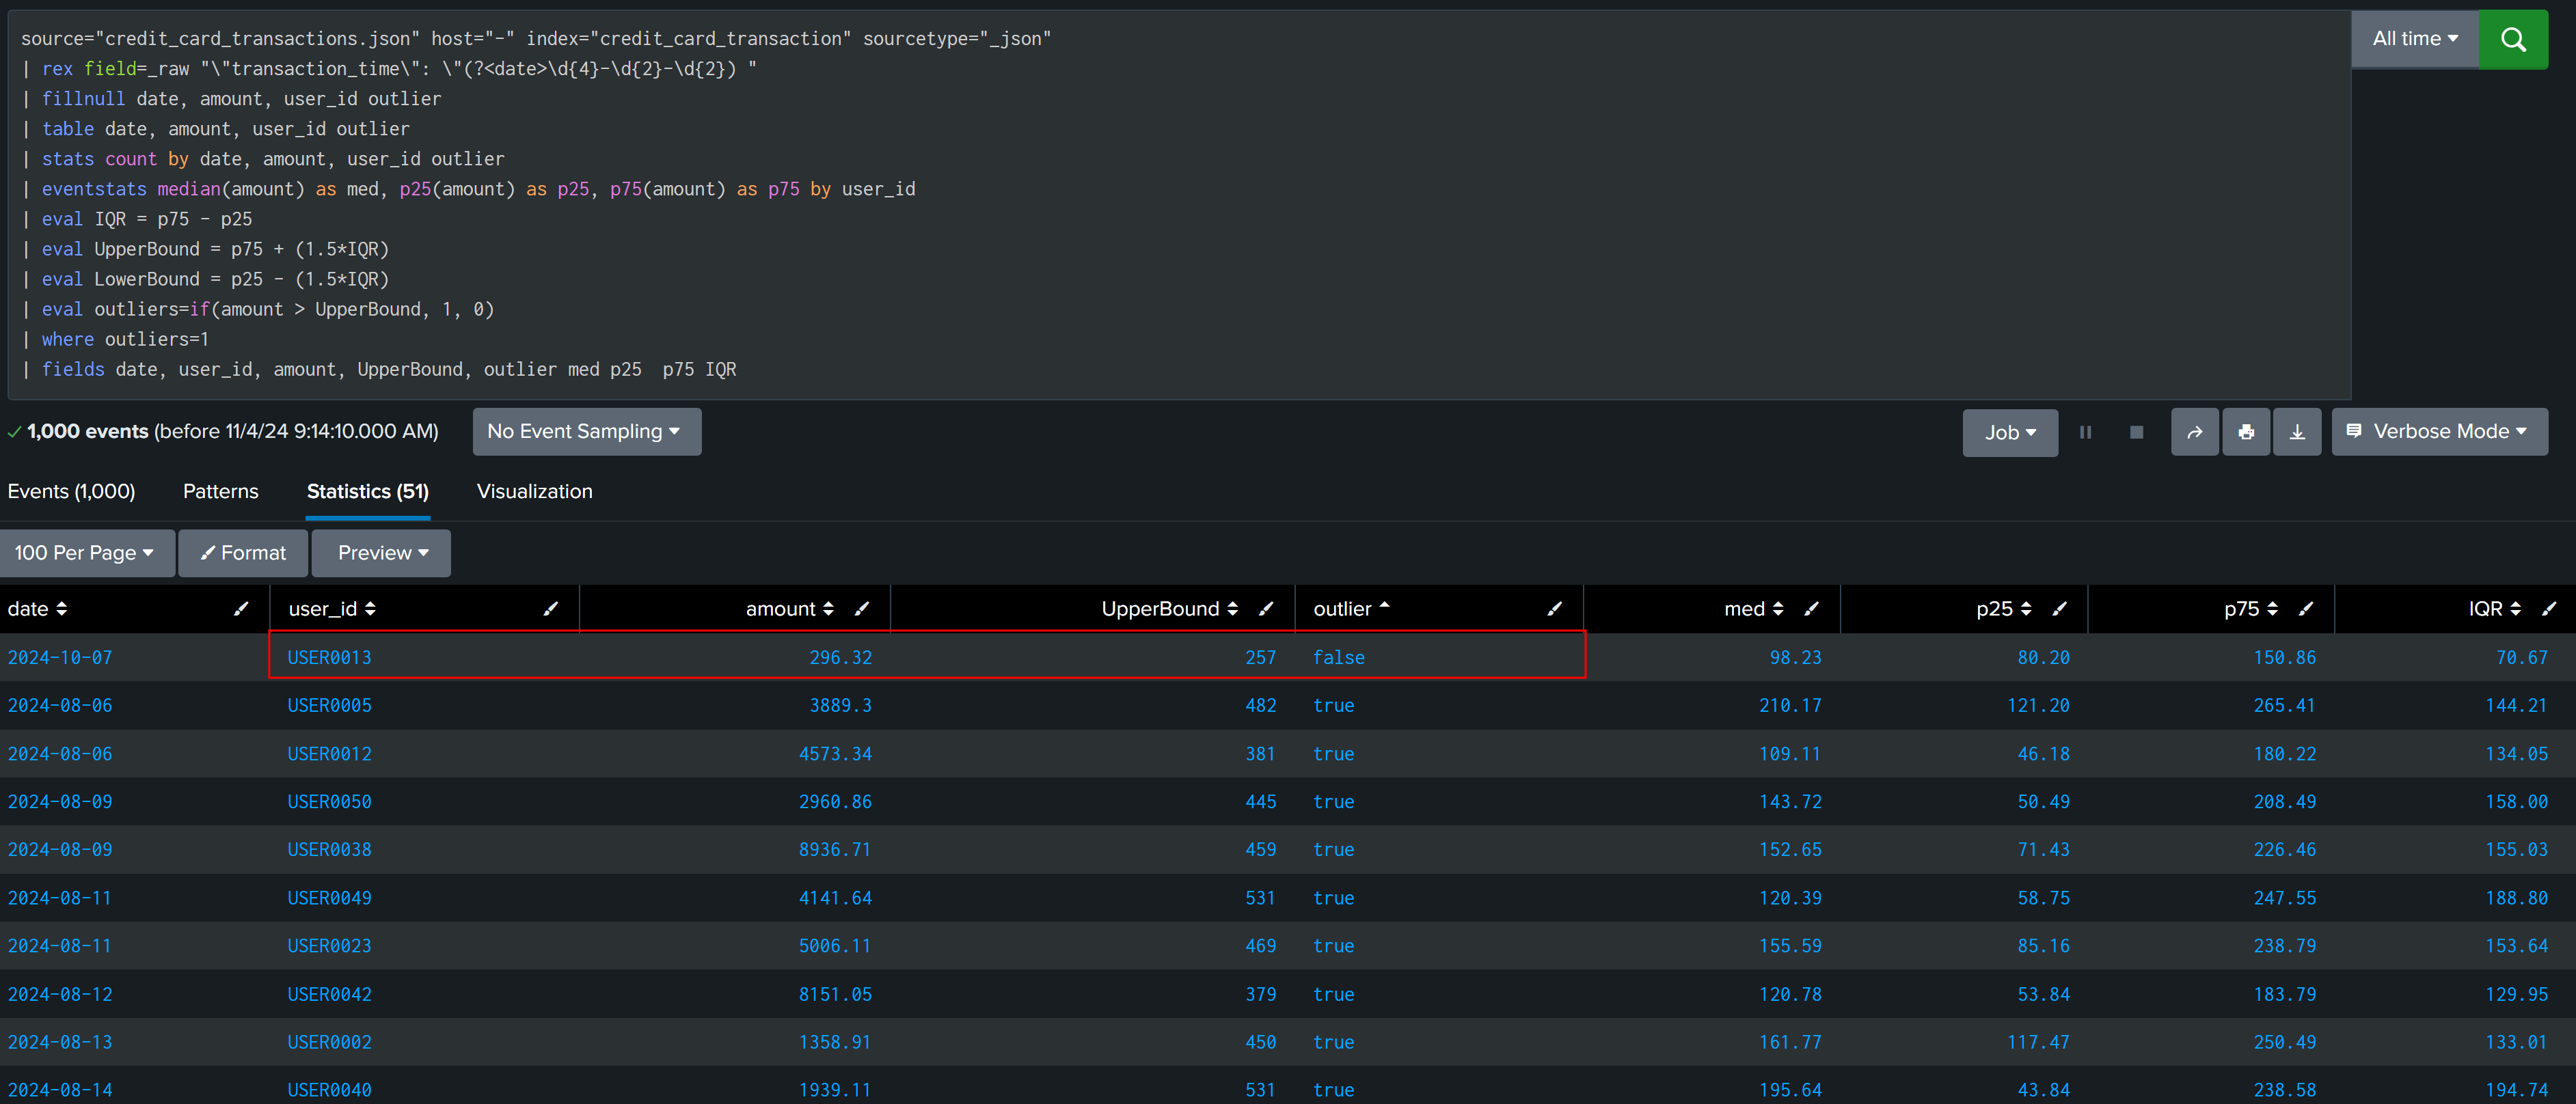Screen dimensions: 2576x1104
Task: Click pencil edit icon on outlier column
Action: pos(1554,608)
